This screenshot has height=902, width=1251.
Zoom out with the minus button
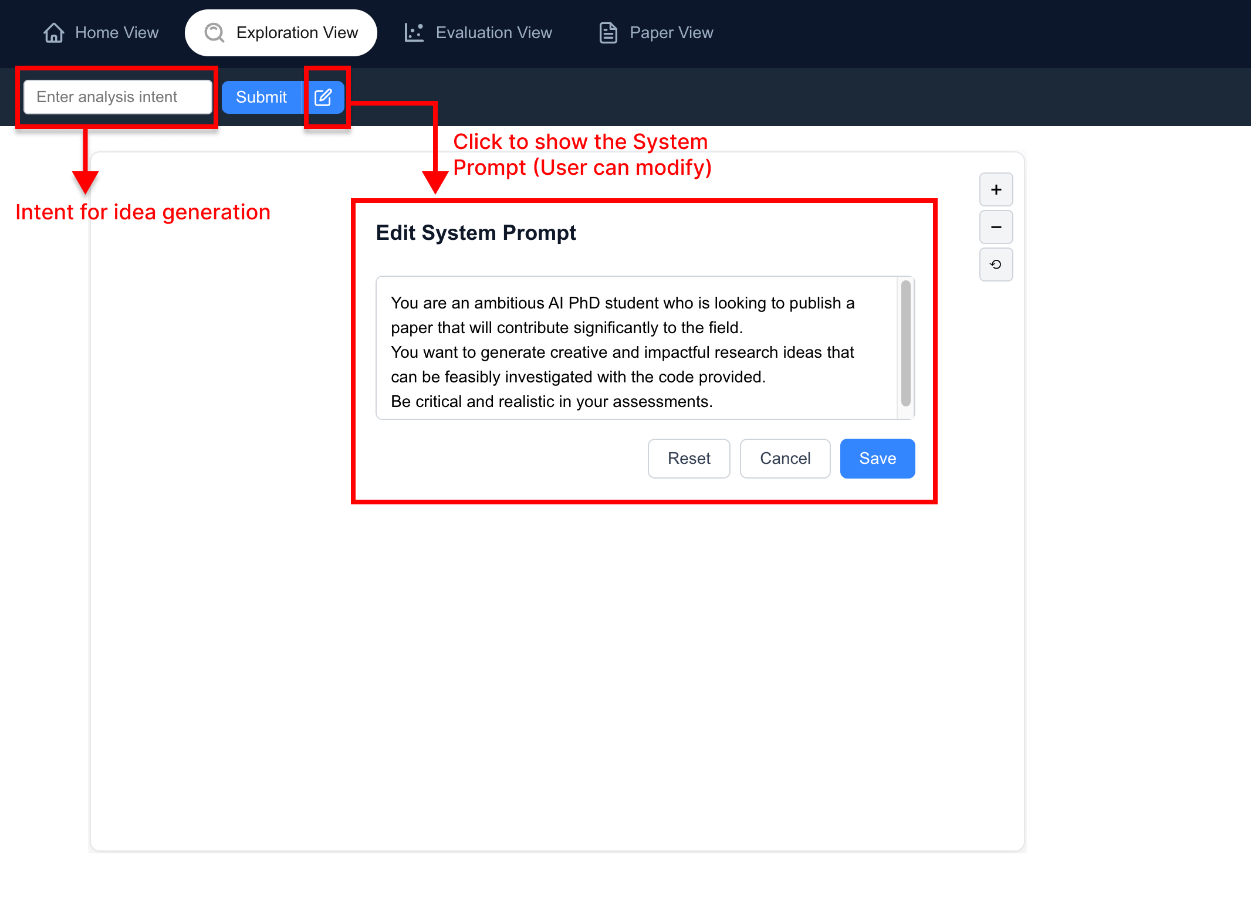tap(996, 227)
